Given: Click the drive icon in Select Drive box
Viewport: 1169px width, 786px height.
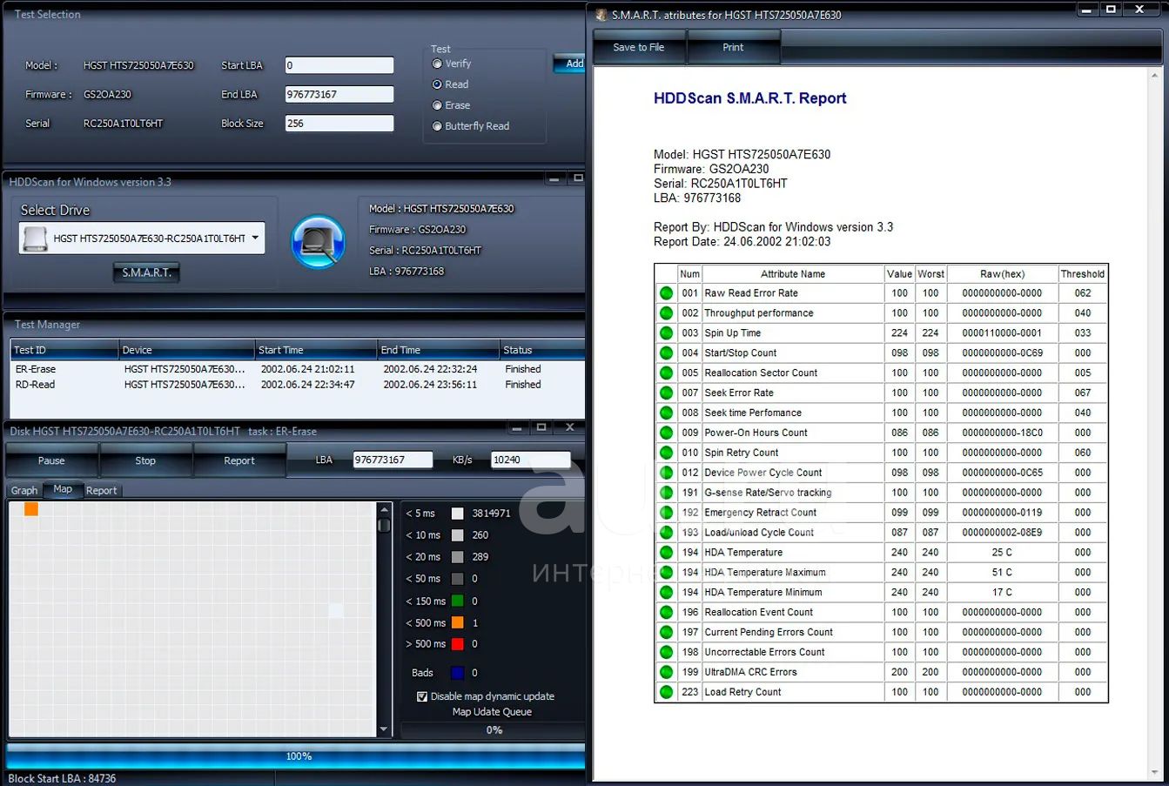Looking at the screenshot, I should 36,238.
